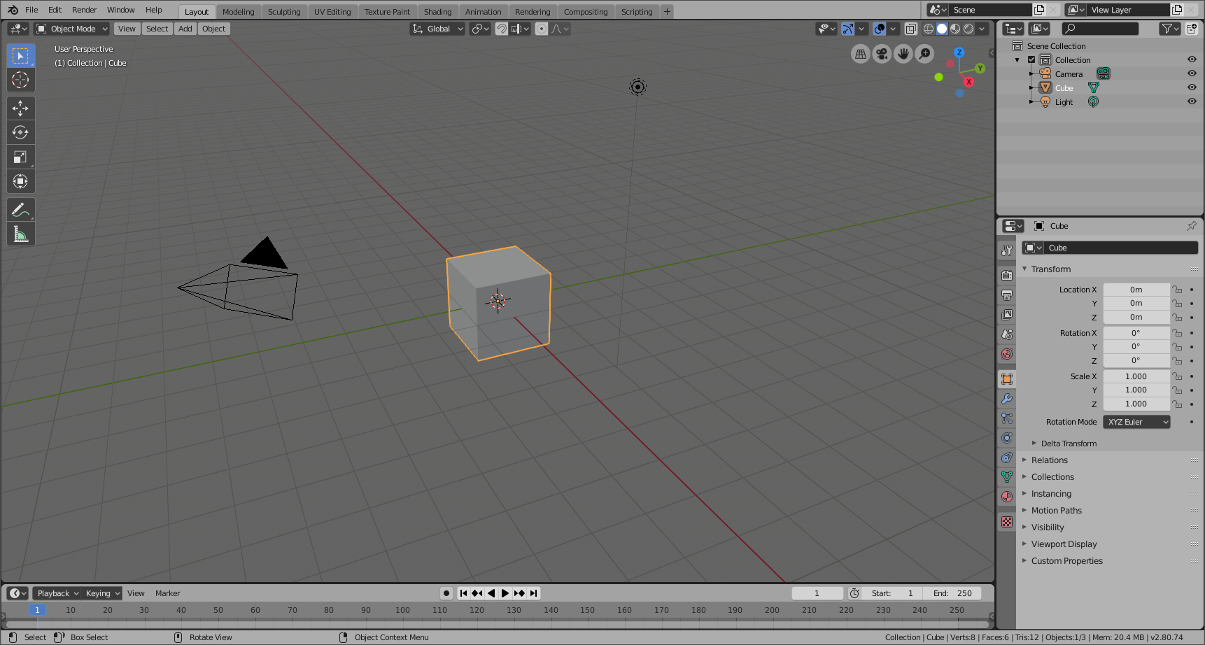This screenshot has height=645, width=1205.
Task: Select the Move tool in toolbar
Action: point(20,108)
